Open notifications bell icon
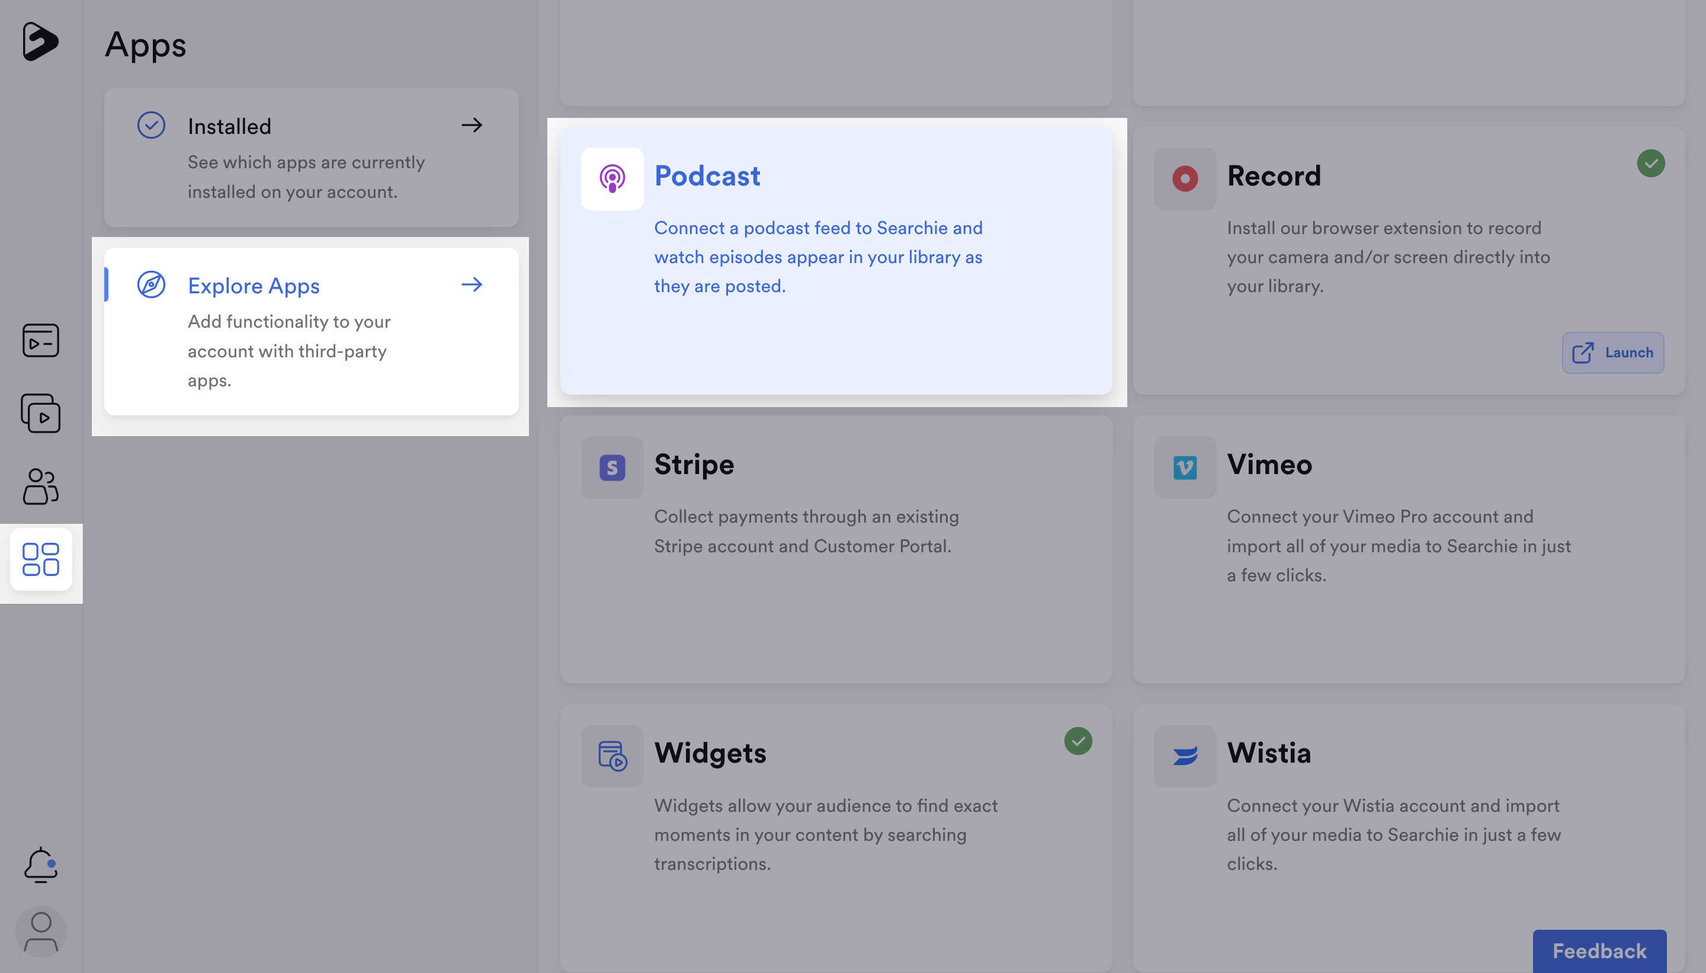 [x=41, y=865]
